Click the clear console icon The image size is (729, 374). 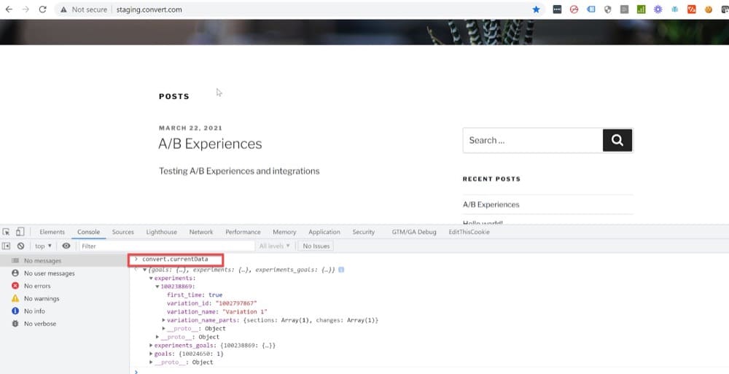pos(20,246)
